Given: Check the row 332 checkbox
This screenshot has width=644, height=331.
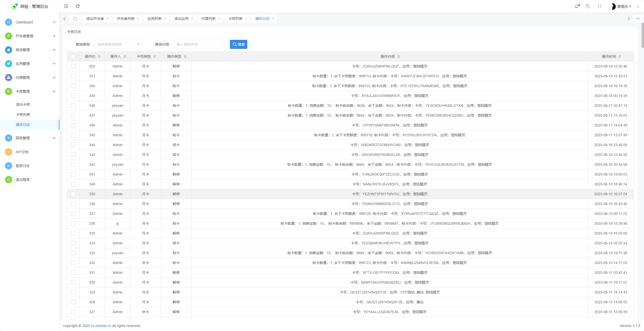Looking at the screenshot, I should point(73,263).
